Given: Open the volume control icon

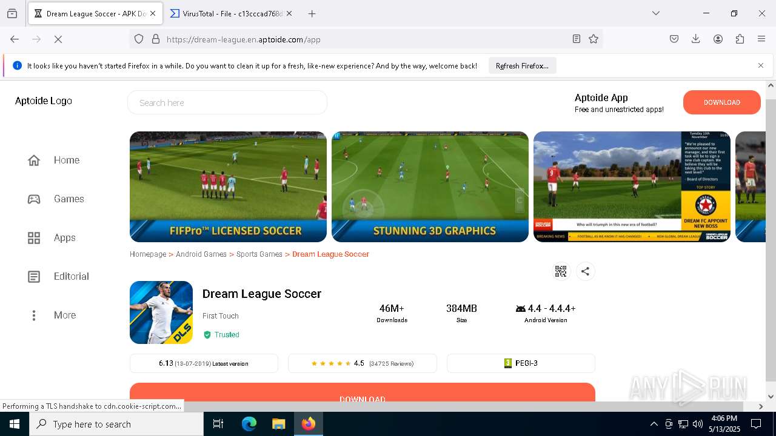Looking at the screenshot, I should click(x=698, y=424).
